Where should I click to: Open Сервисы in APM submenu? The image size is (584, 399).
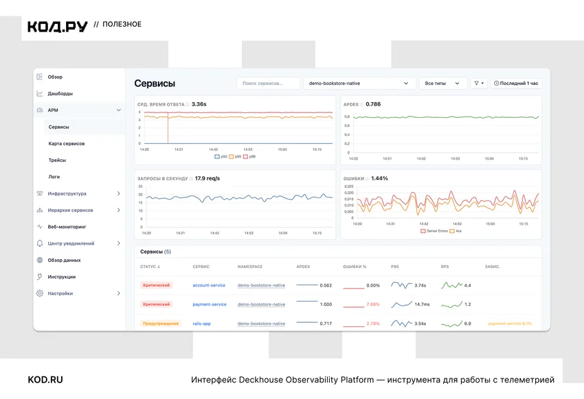click(59, 127)
